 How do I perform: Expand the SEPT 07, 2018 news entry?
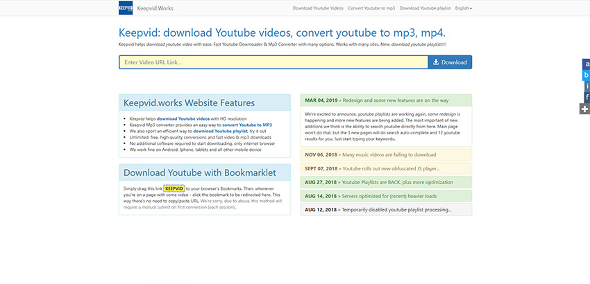click(385, 168)
